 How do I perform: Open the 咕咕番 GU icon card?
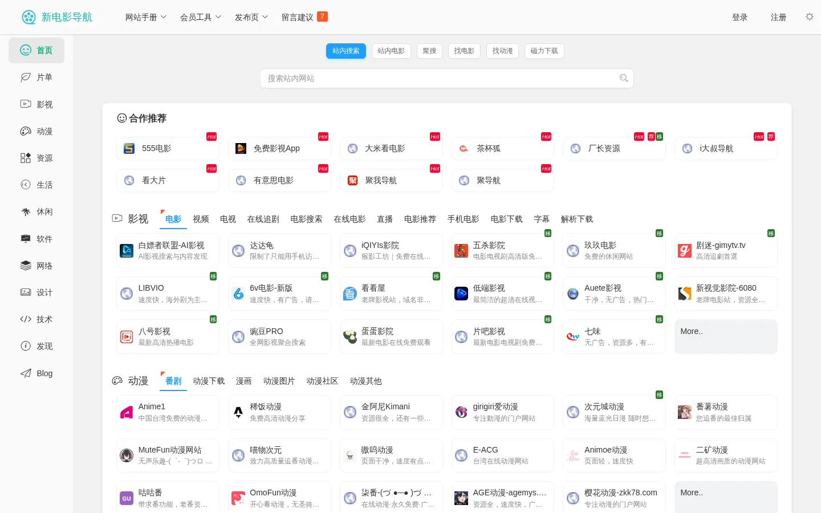(x=127, y=498)
